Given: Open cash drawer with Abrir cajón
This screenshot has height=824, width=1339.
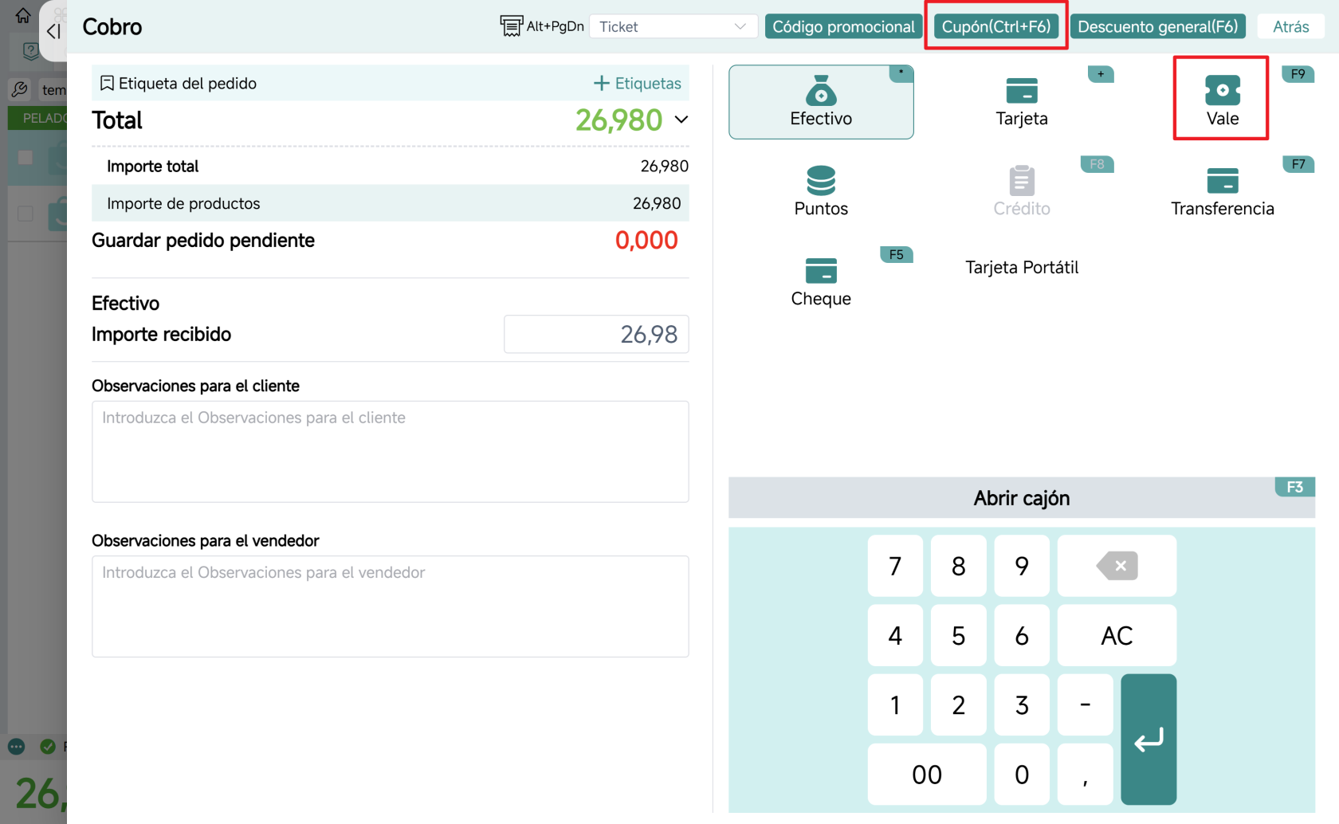Looking at the screenshot, I should tap(1022, 498).
